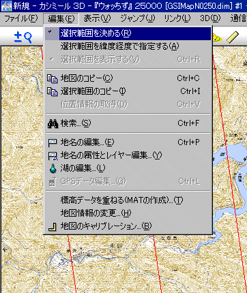Click the set-square icon beside 地図のキャリブレーション
This screenshot has width=247, height=293.
[53, 227]
